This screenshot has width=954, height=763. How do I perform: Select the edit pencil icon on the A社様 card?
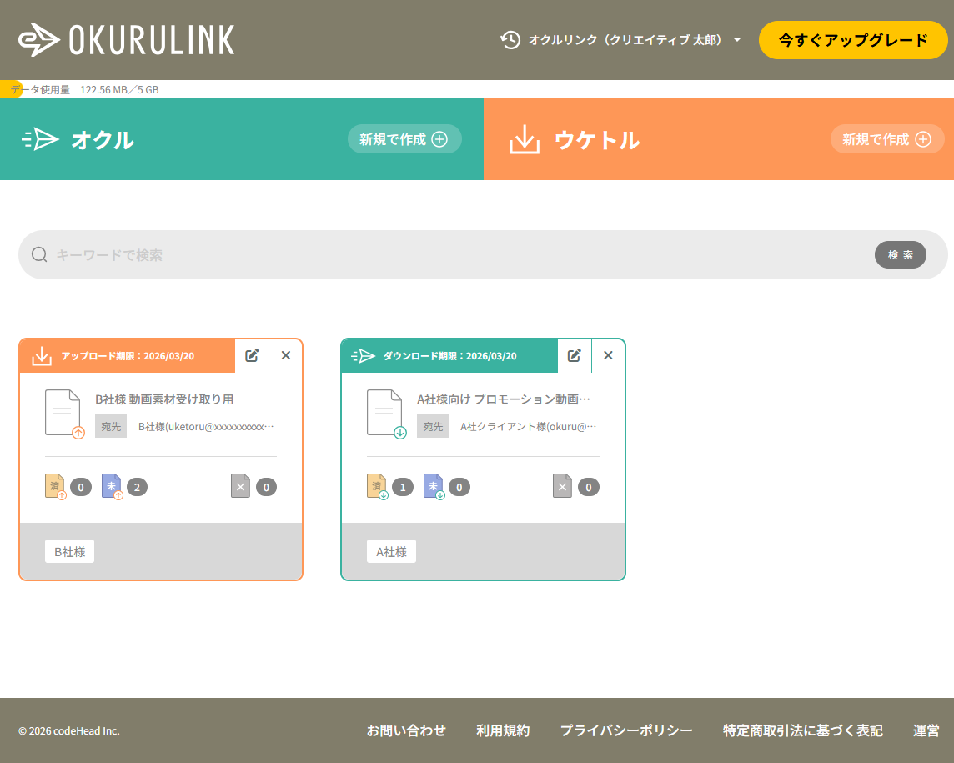tap(574, 355)
